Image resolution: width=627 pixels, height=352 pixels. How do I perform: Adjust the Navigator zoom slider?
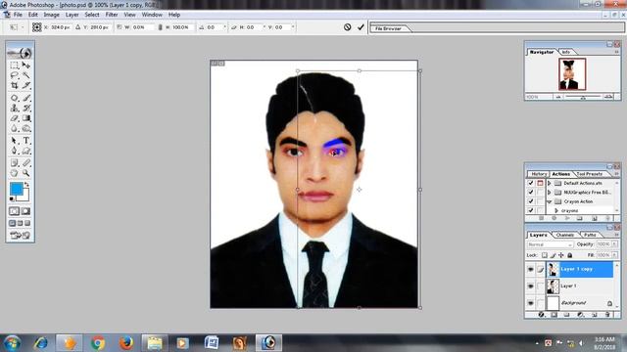583,97
